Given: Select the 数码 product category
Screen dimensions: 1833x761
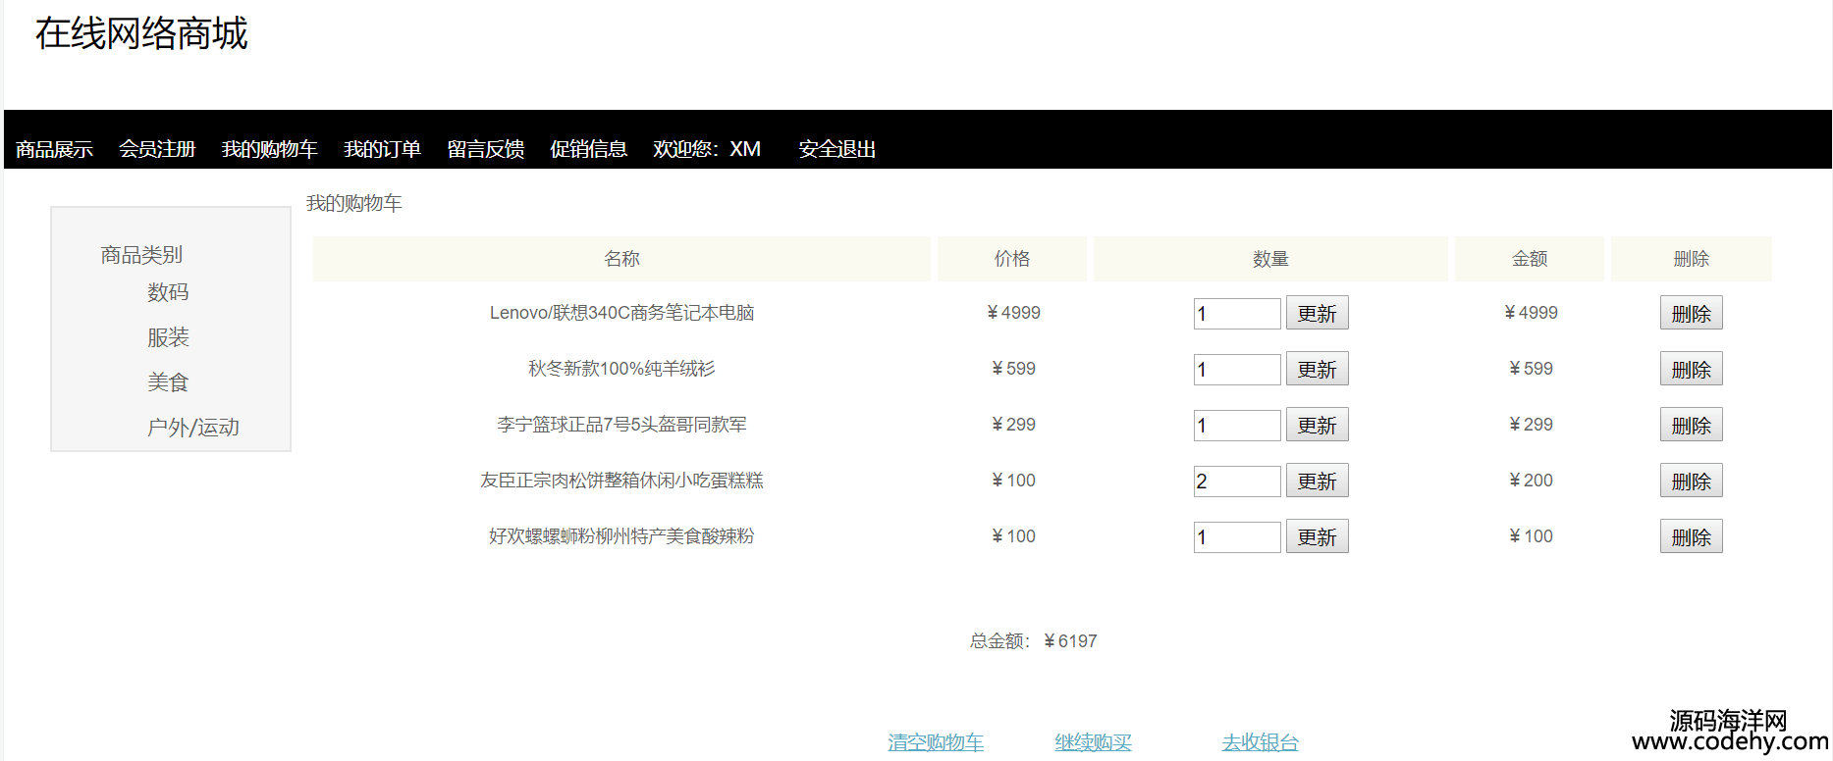Looking at the screenshot, I should (x=168, y=292).
